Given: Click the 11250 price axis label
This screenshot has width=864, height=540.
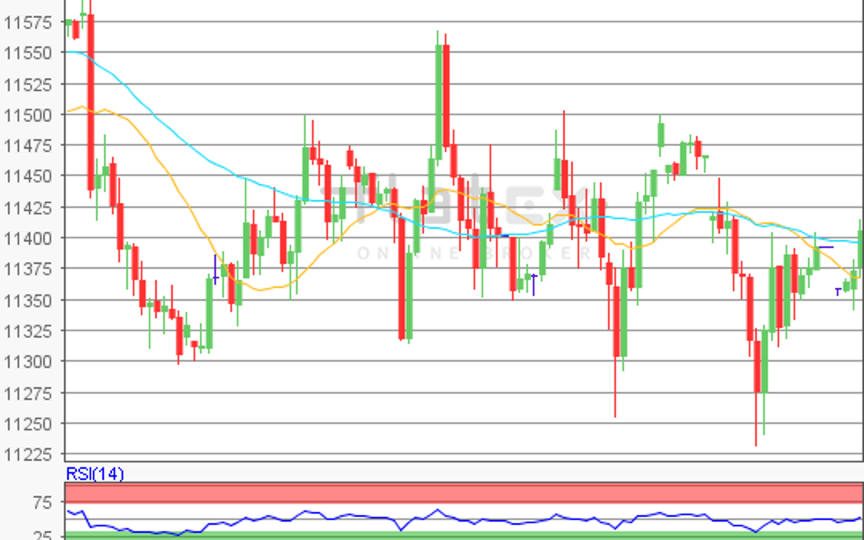Looking at the screenshot, I should pyautogui.click(x=27, y=424).
